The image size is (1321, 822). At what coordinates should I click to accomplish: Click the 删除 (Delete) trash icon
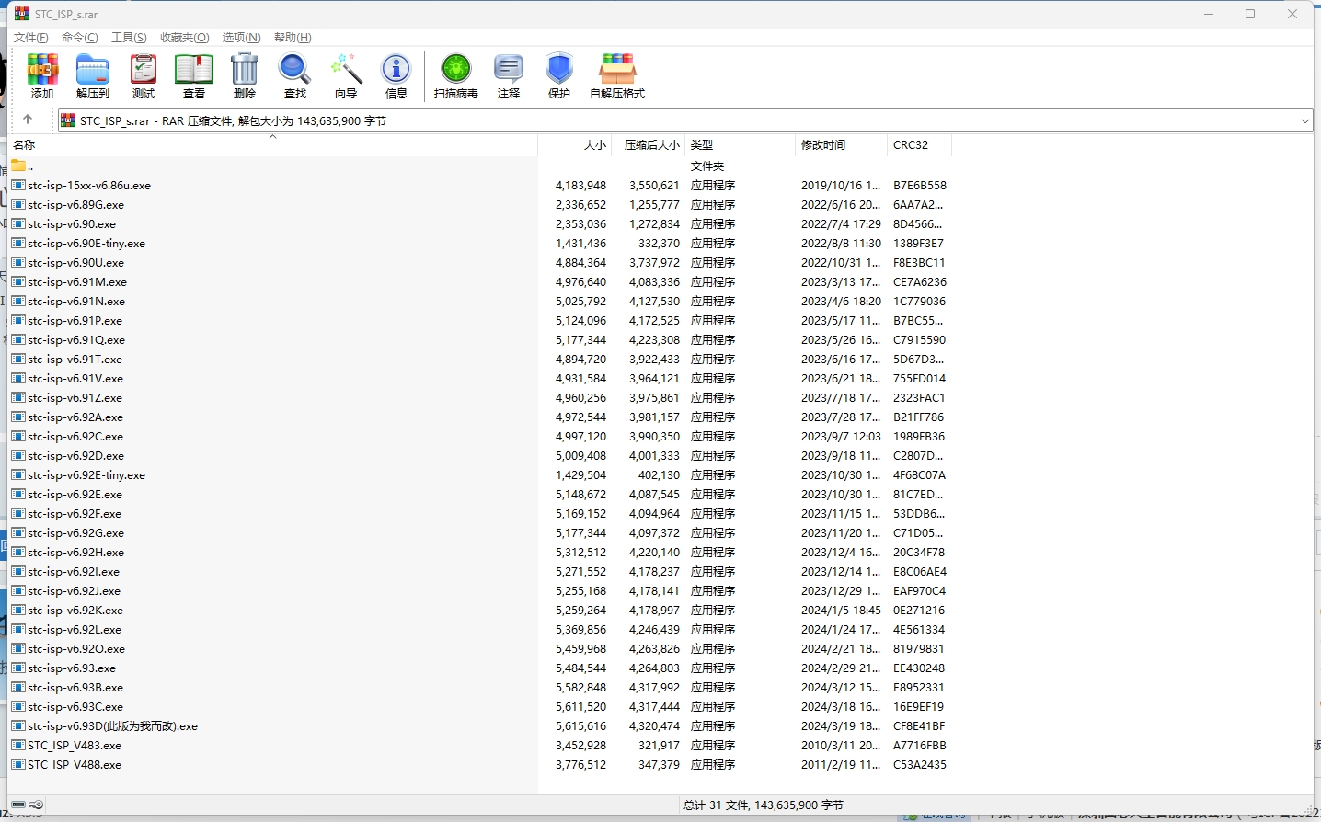point(245,70)
